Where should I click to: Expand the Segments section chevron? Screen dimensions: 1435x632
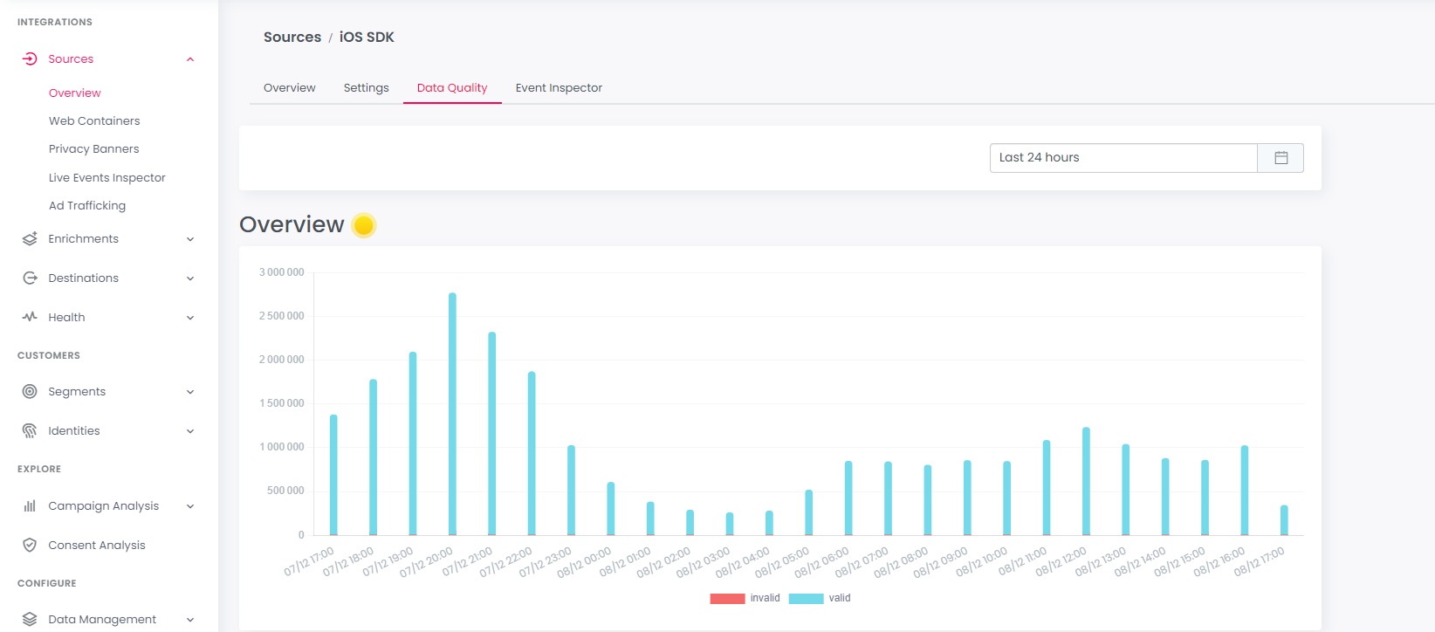click(190, 392)
